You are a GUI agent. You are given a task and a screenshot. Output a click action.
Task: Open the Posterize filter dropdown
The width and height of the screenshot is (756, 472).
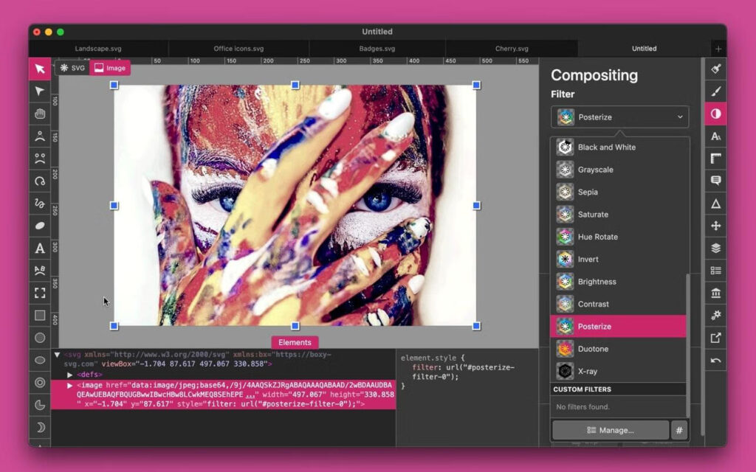point(619,117)
